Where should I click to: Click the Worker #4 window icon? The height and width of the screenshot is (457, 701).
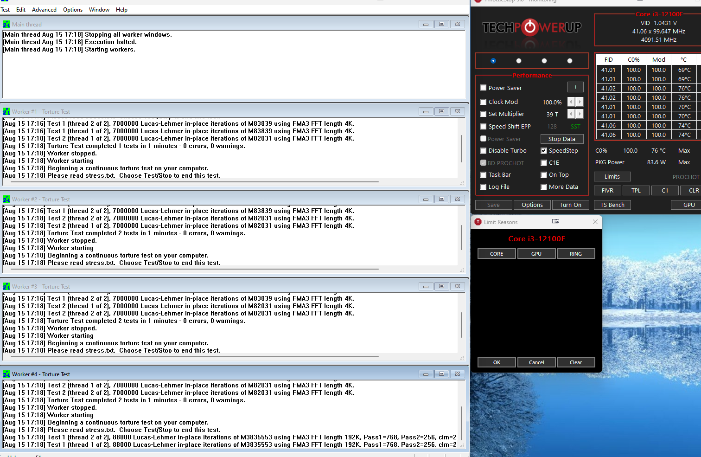pyautogui.click(x=6, y=374)
